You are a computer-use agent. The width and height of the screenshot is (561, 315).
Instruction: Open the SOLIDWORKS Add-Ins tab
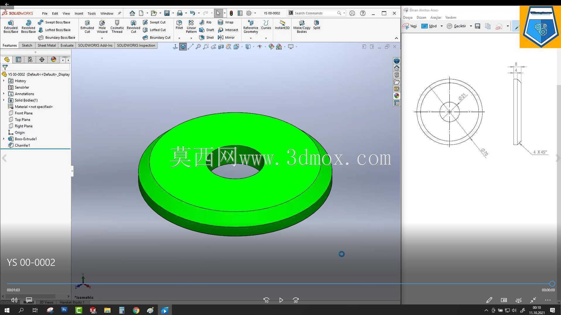[95, 45]
